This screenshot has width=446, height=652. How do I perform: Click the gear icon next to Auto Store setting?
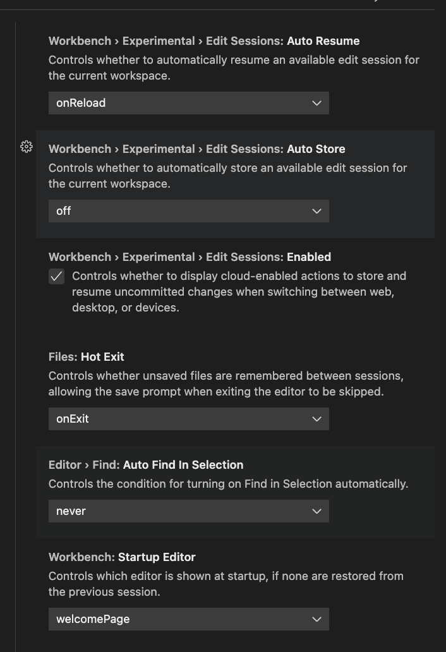26,147
